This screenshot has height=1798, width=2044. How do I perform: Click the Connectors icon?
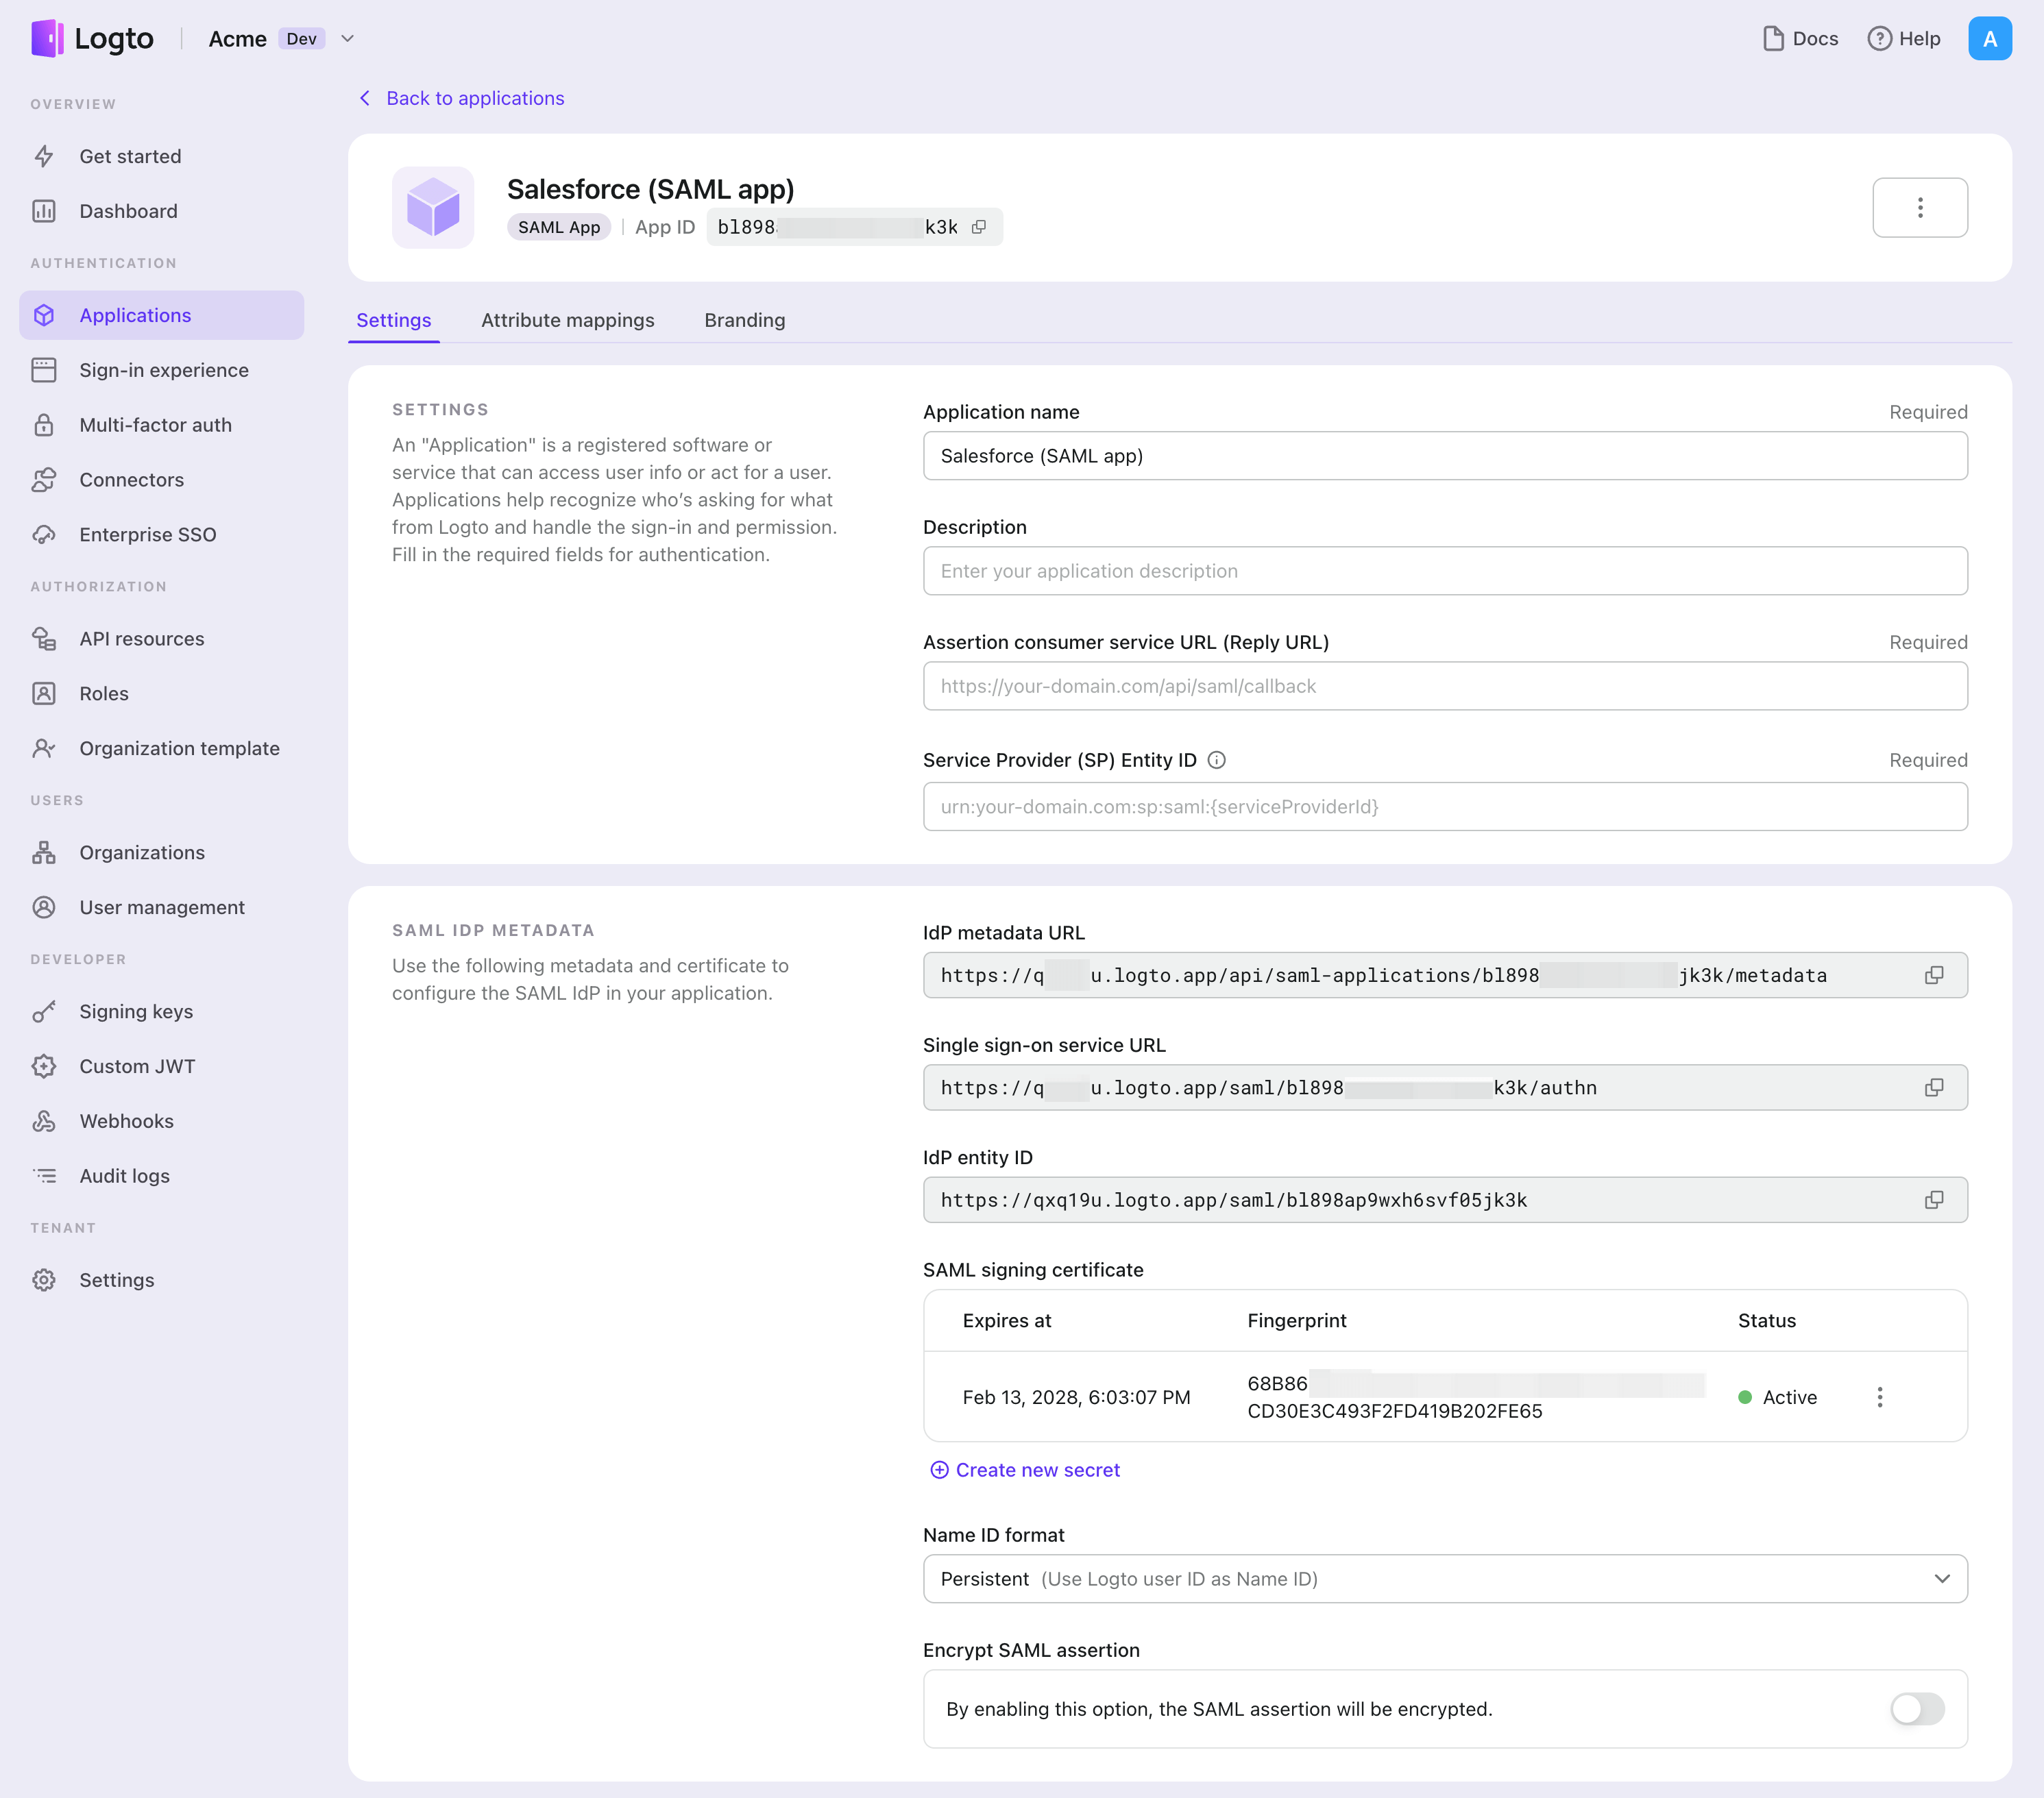tap(44, 480)
